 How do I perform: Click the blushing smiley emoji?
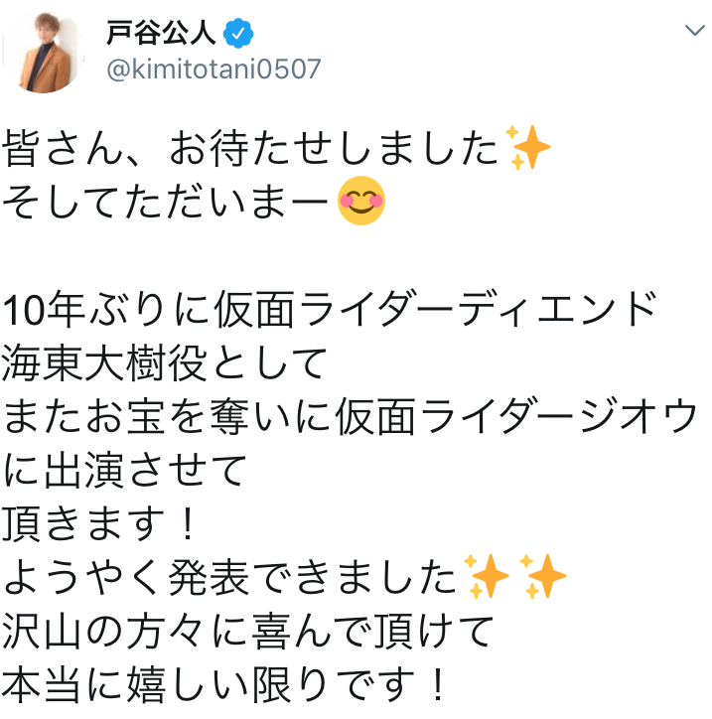(360, 201)
